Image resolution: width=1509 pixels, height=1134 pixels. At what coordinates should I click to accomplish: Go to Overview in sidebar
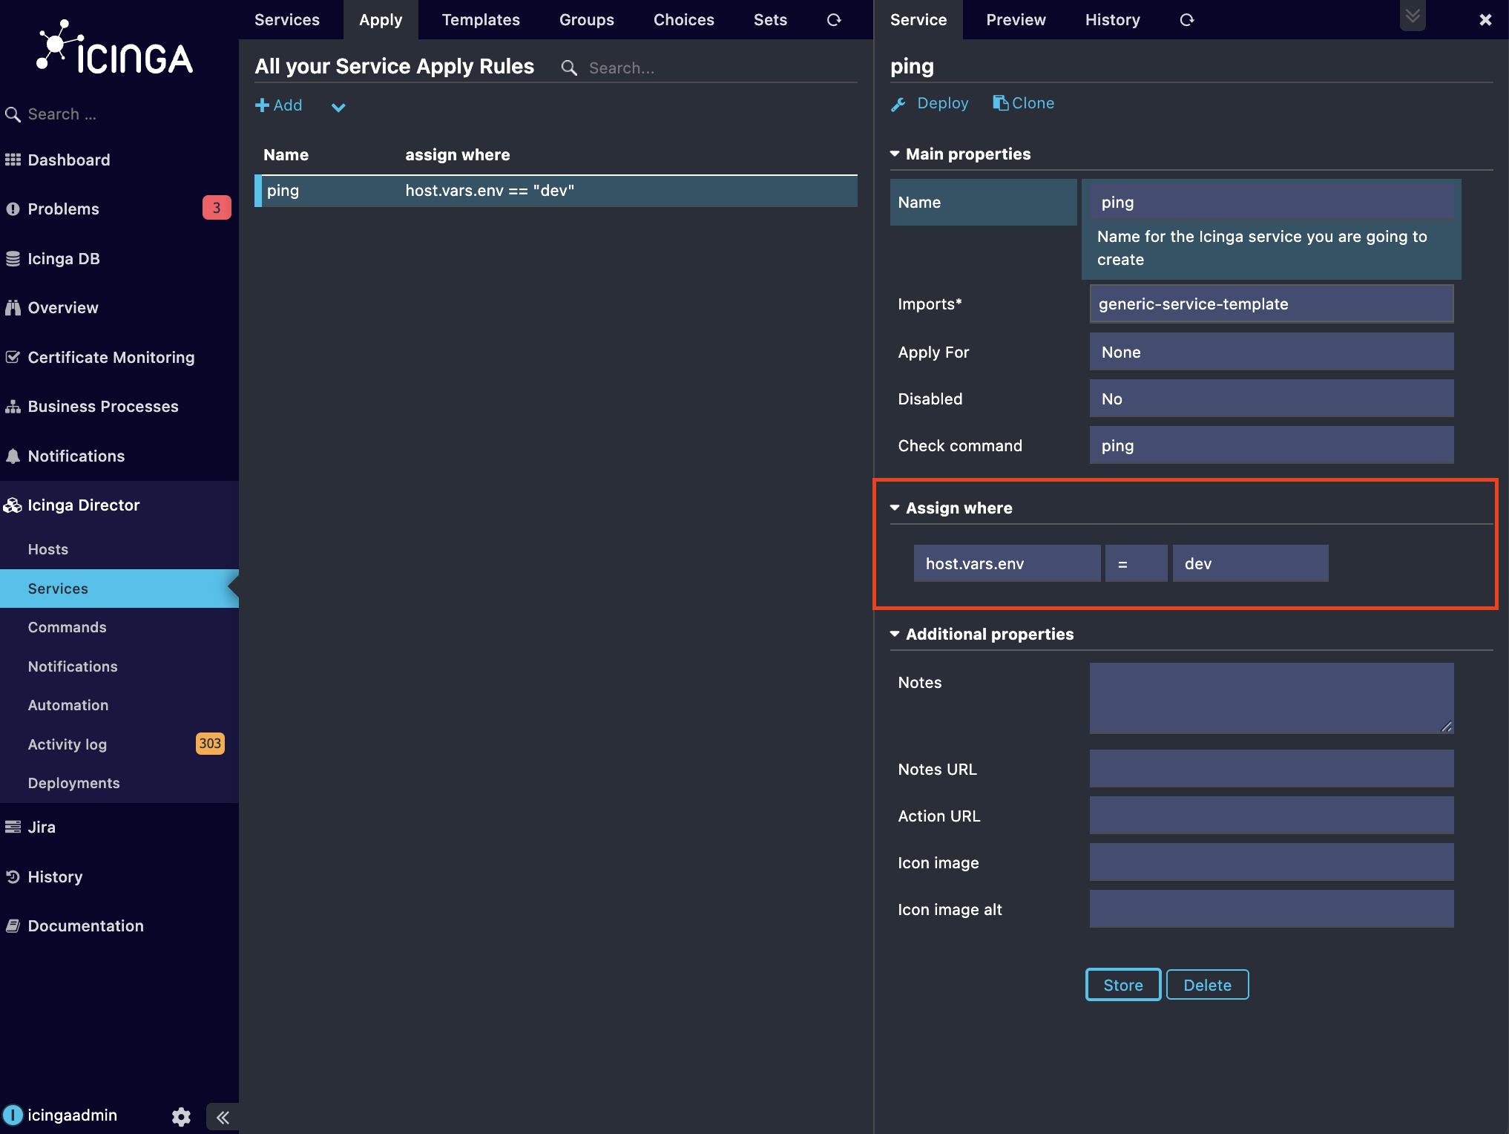point(62,308)
